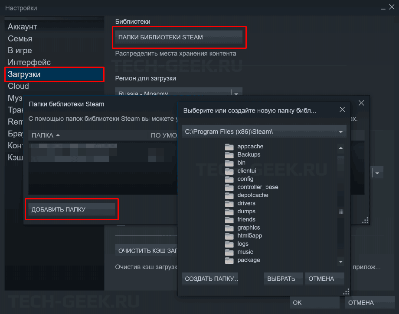Close the folder chooser dialog
The width and height of the screenshot is (399, 314).
342,110
